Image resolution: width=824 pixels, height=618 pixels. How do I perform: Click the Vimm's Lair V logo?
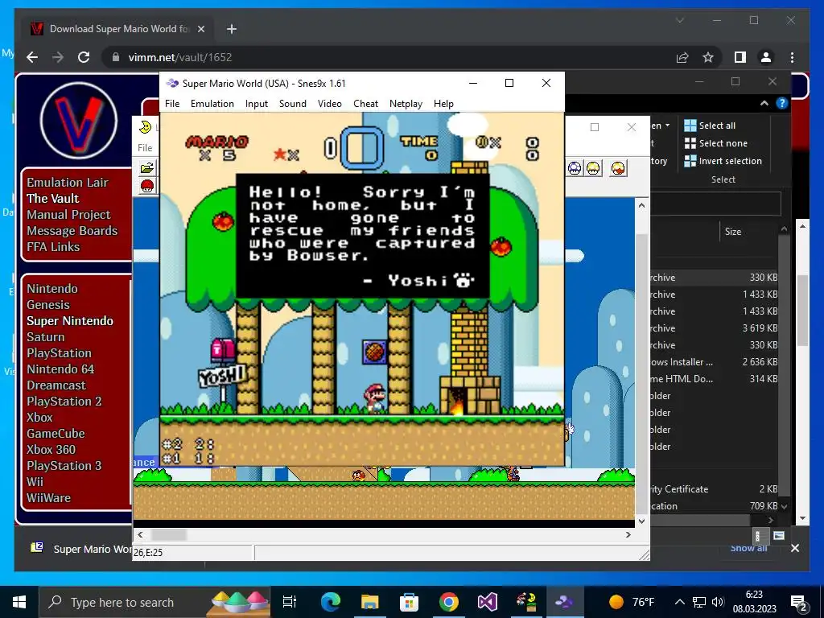pos(78,121)
